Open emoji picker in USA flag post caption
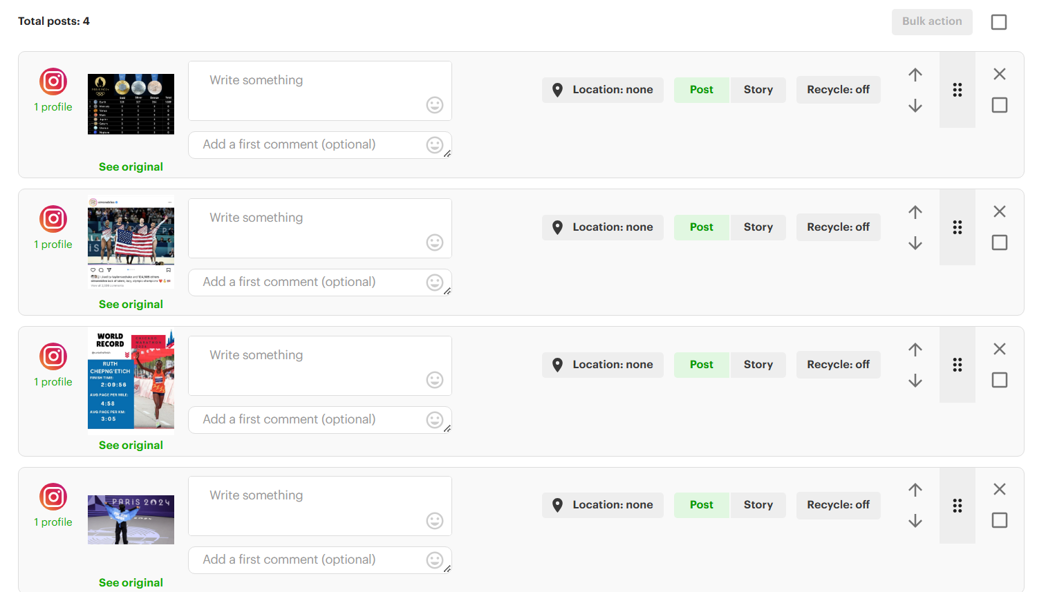1037x592 pixels. pyautogui.click(x=435, y=242)
